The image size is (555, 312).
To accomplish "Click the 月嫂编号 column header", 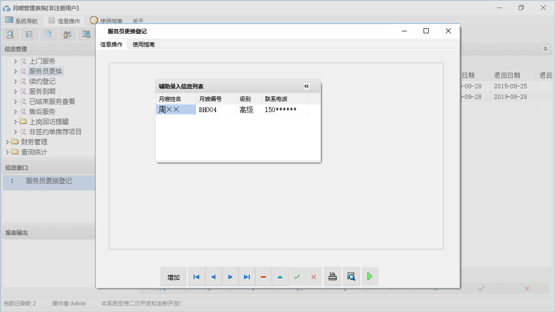I will click(x=216, y=99).
